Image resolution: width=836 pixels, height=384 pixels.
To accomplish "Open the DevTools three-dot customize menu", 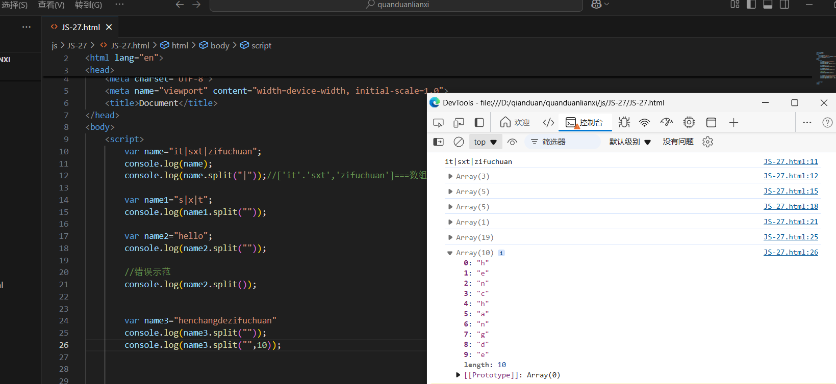I will (807, 123).
